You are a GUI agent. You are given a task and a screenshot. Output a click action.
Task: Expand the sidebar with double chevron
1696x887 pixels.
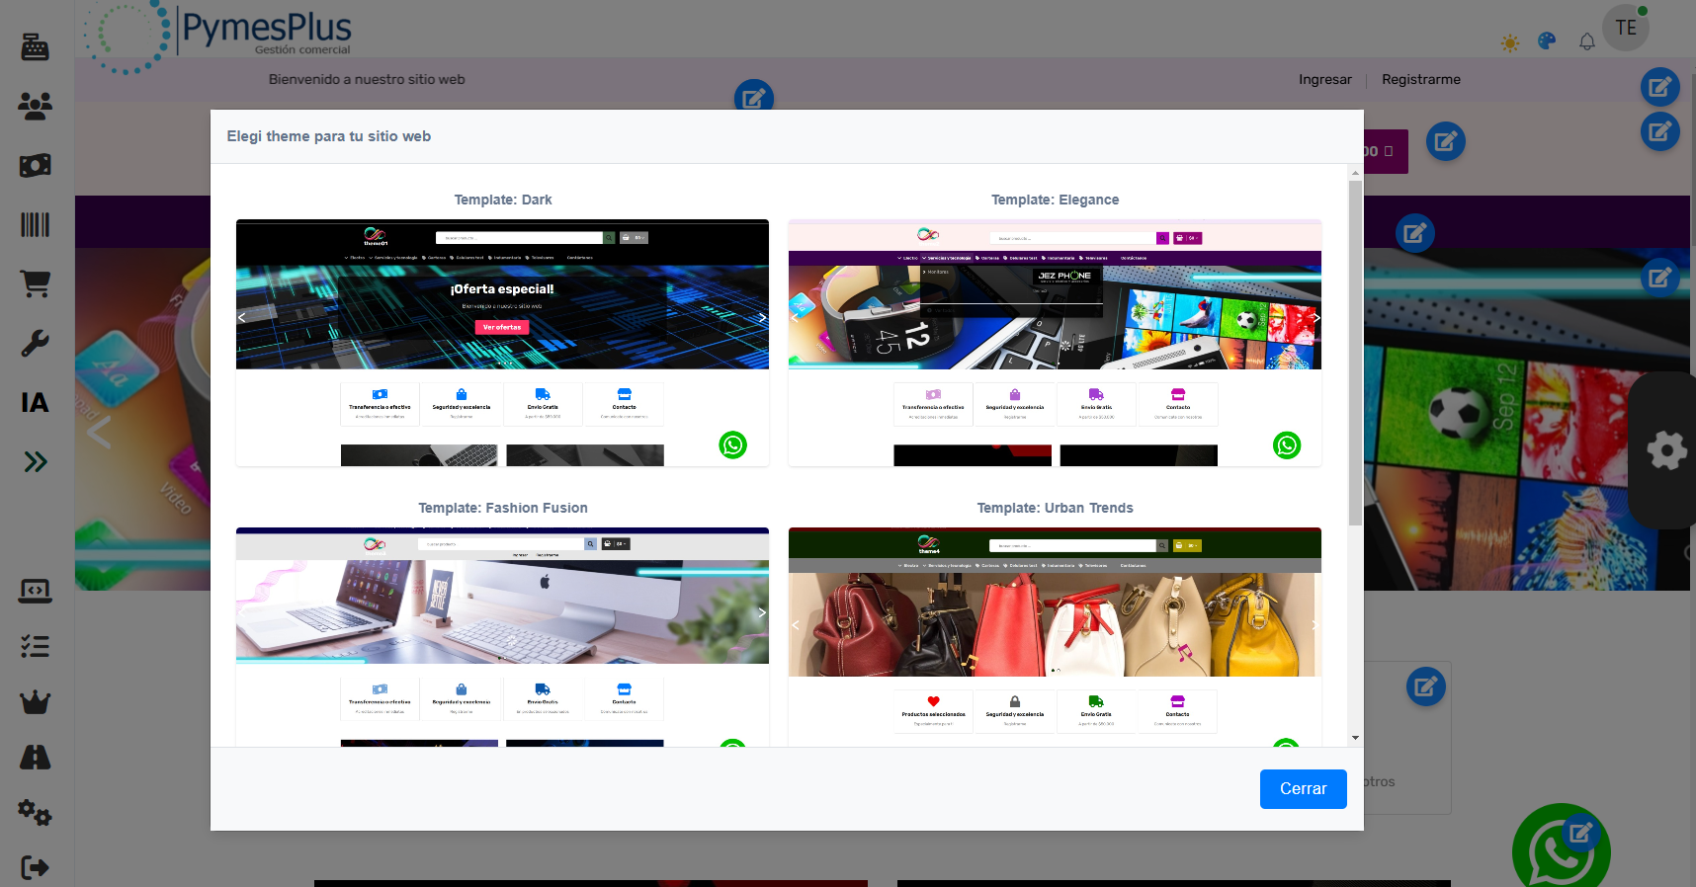[36, 461]
